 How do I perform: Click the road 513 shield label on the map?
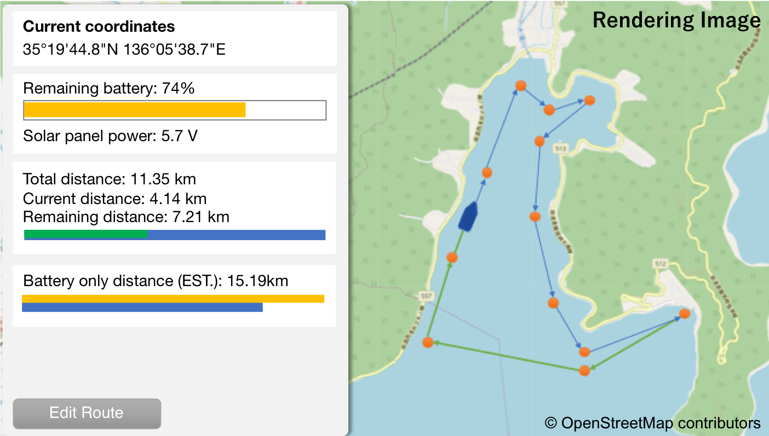point(559,148)
